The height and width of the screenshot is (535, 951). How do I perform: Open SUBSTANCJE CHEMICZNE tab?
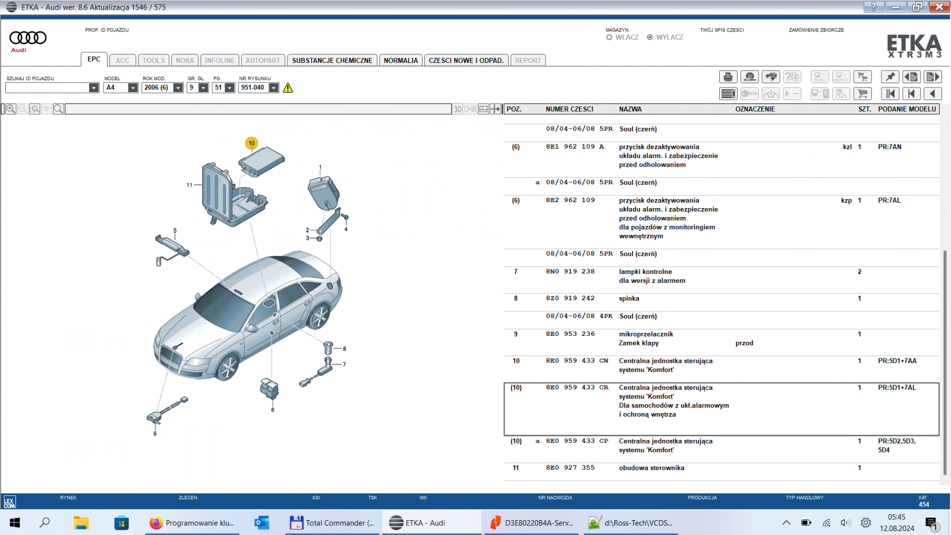(332, 60)
